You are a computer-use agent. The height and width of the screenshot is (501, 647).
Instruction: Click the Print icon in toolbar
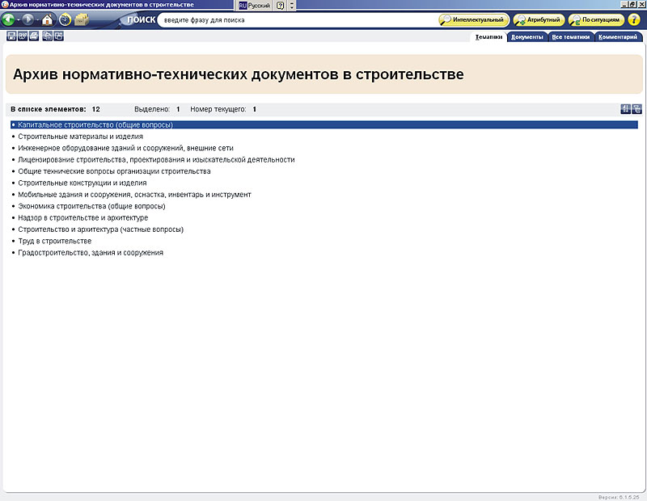(x=34, y=36)
